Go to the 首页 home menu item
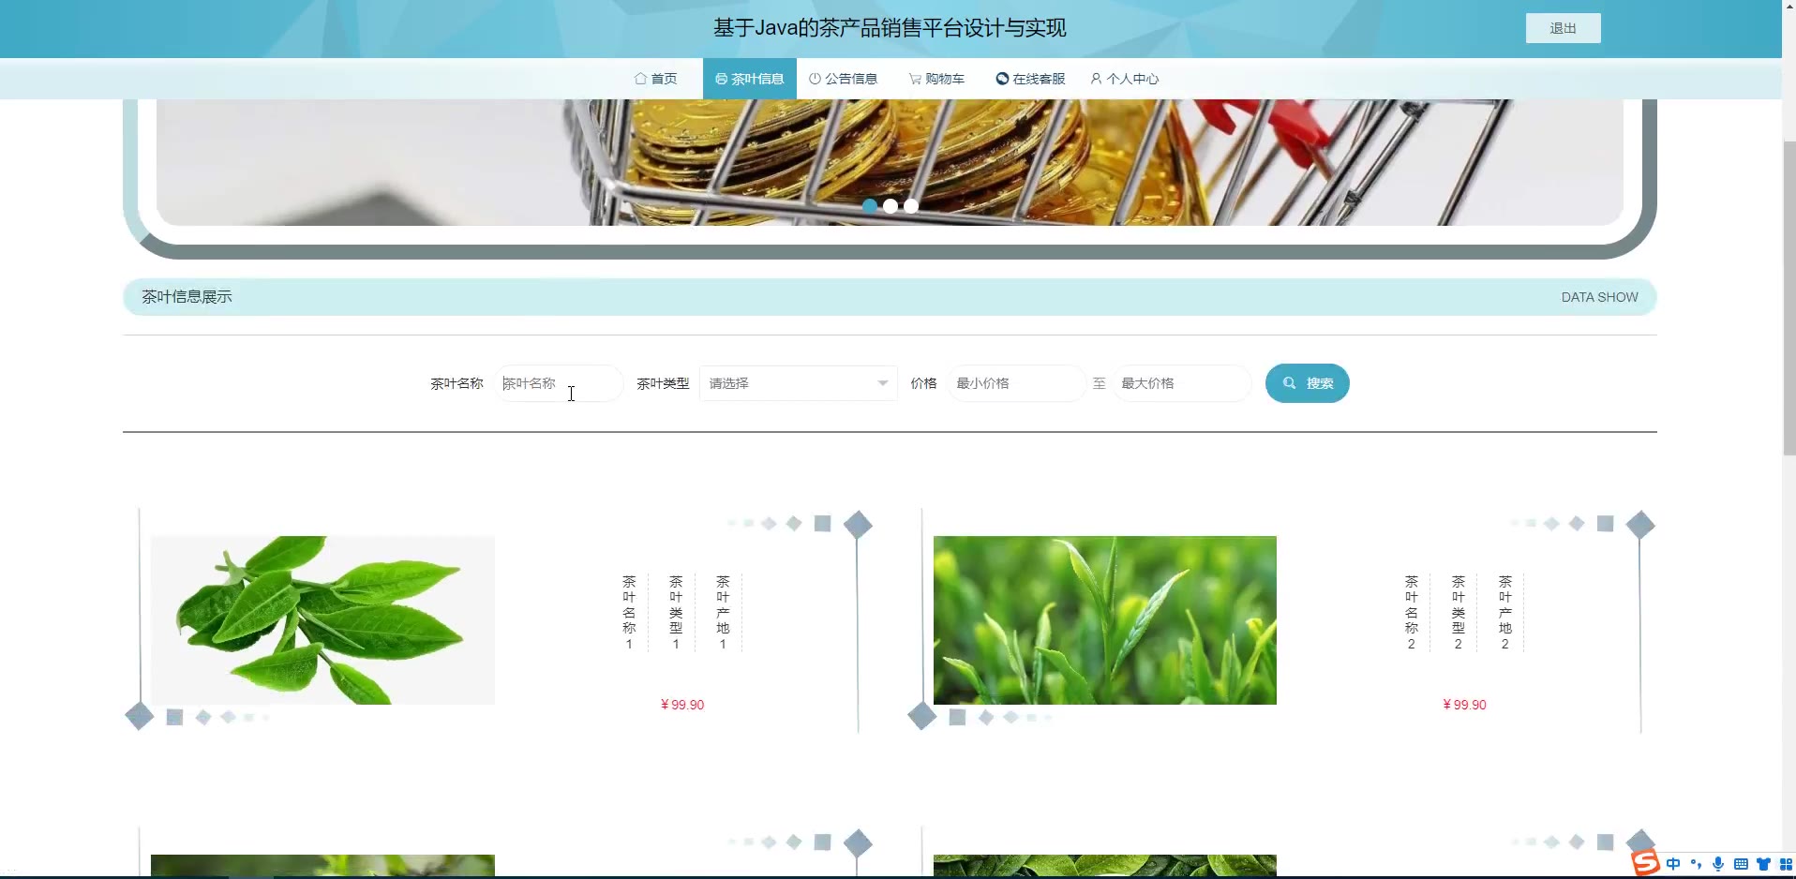The height and width of the screenshot is (879, 1796). click(x=655, y=79)
